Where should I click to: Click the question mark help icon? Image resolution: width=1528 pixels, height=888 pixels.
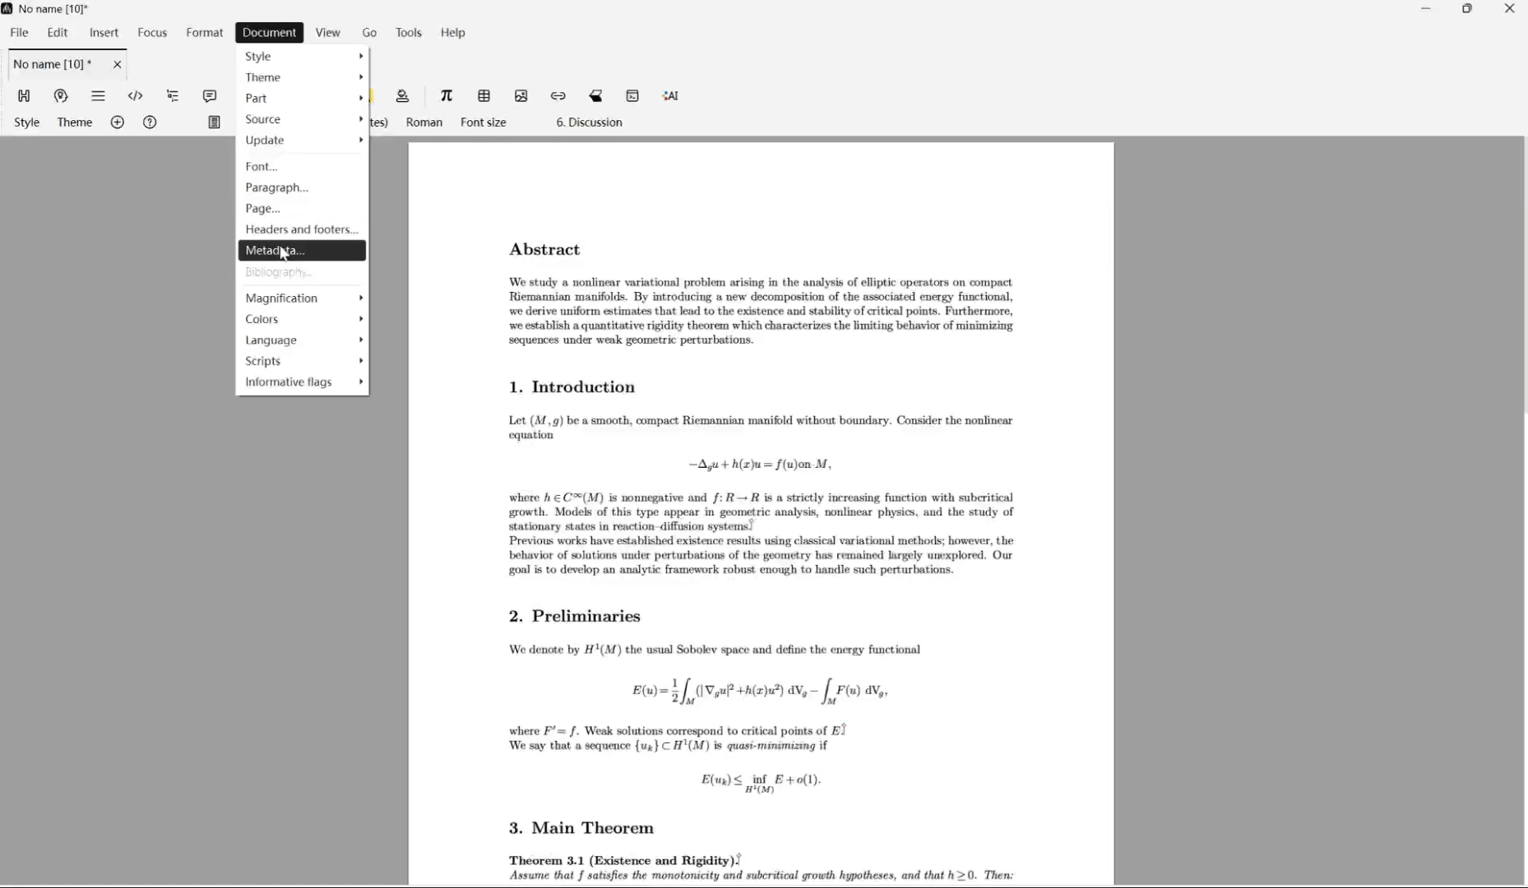[150, 123]
